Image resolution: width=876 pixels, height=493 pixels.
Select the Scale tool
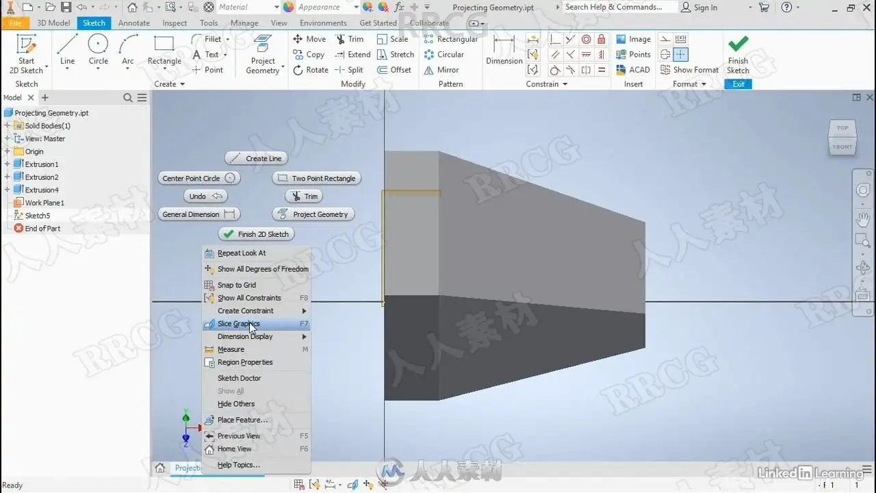click(x=393, y=39)
